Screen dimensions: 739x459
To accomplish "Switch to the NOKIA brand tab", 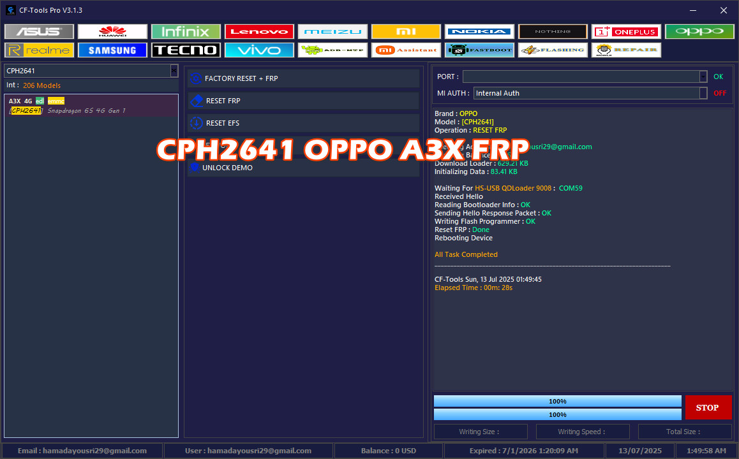I will 479,31.
